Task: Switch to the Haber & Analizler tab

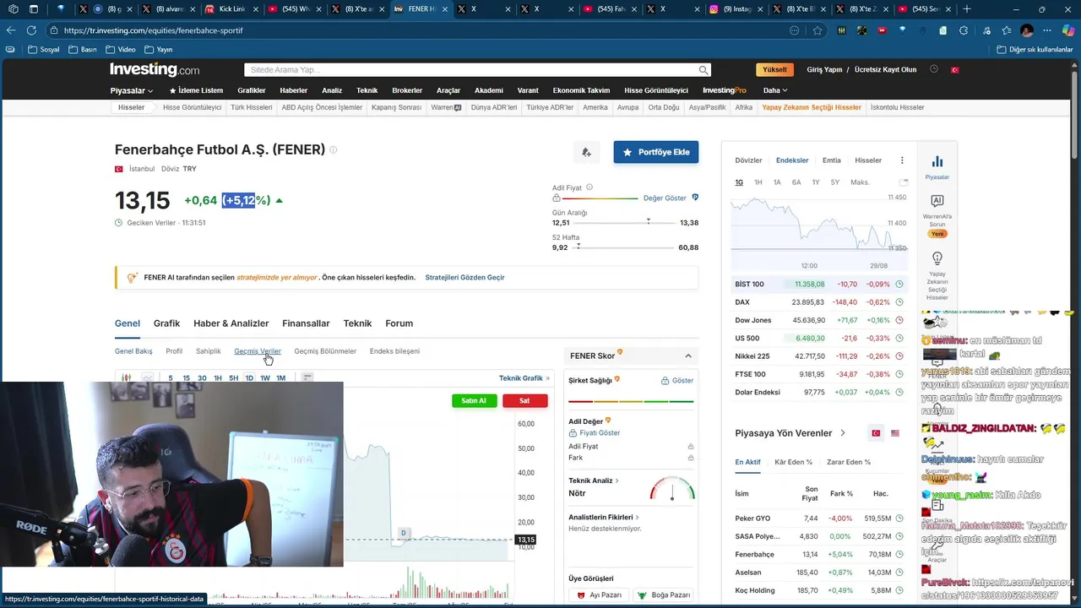Action: (231, 323)
